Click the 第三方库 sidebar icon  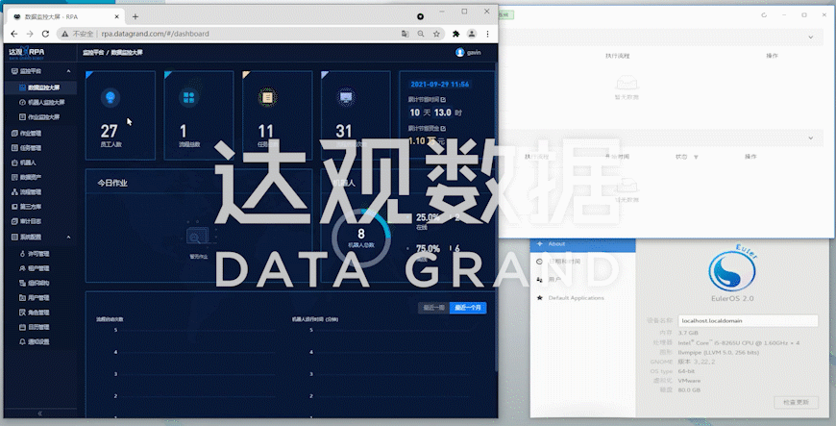point(15,207)
